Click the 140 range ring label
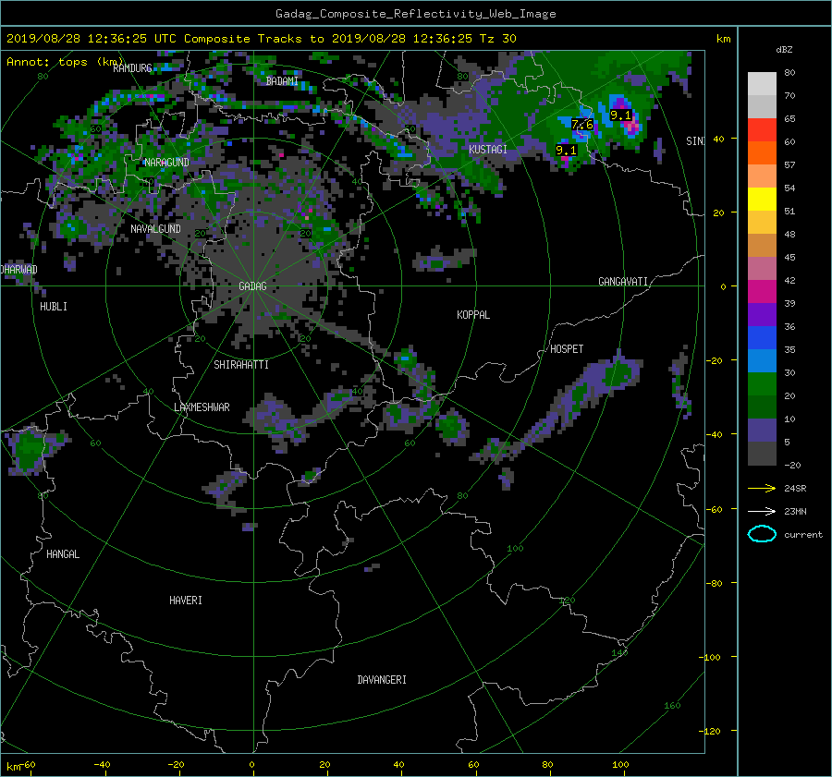This screenshot has width=832, height=777. (619, 652)
